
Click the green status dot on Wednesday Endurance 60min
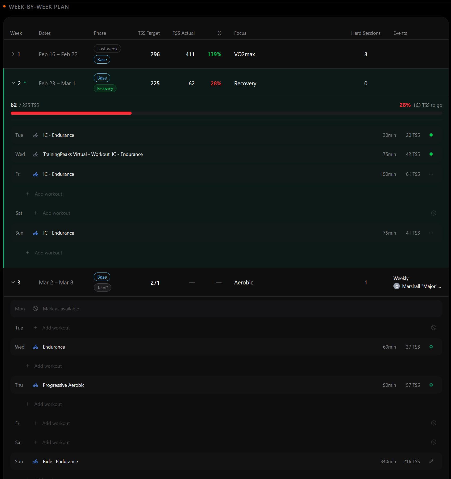click(431, 347)
